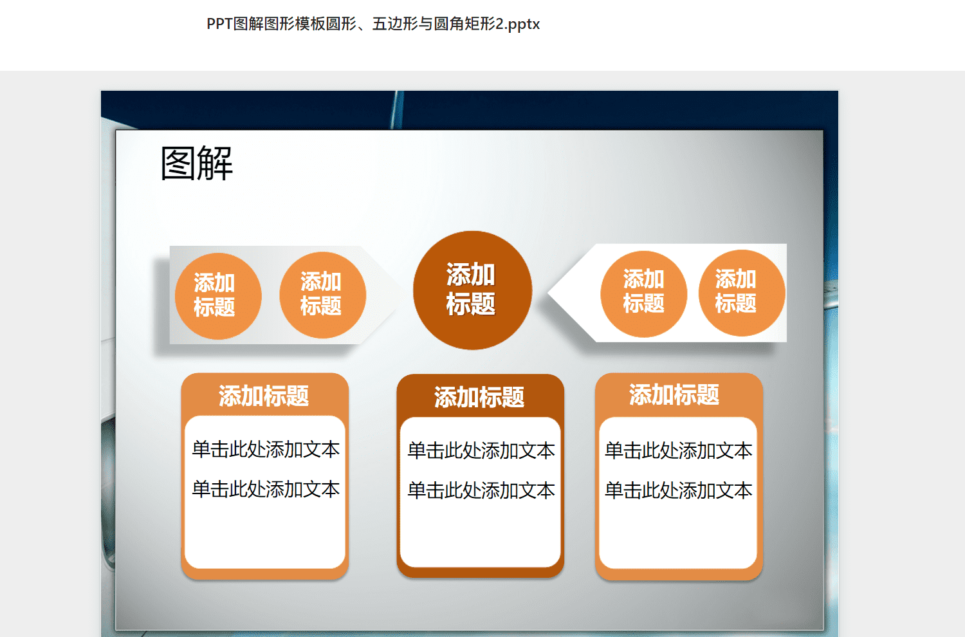Click first 单击此处添加文本 line in left card
This screenshot has width=965, height=637.
pos(266,449)
